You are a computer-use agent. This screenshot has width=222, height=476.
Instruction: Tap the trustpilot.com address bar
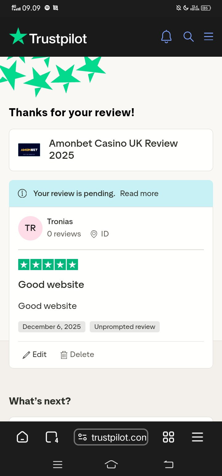click(111, 437)
